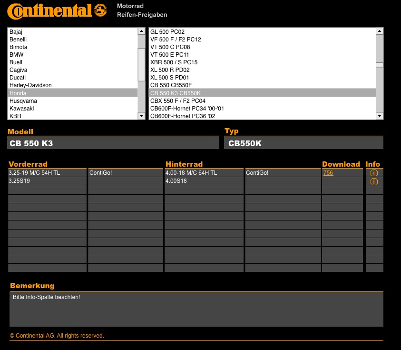Select CB600F-Hornet PC34 '00-'01
This screenshot has width=401, height=350.
click(263, 109)
